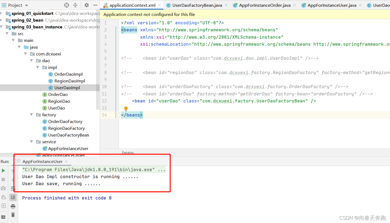Image resolution: width=390 pixels, height=223 pixels.
Task: Fold the closing beans tag at line 14
Action: pyautogui.click(x=119, y=115)
